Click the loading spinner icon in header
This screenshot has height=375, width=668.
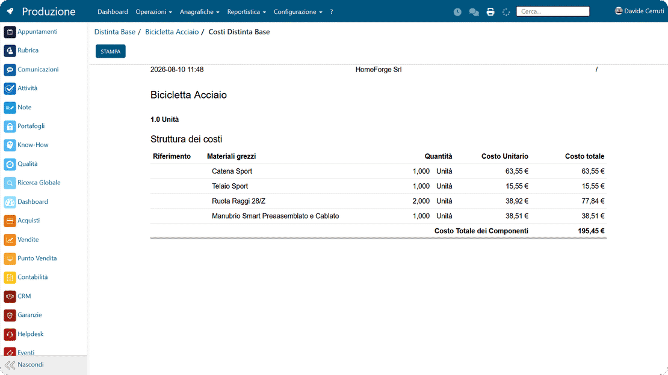(x=506, y=12)
